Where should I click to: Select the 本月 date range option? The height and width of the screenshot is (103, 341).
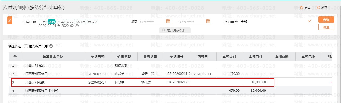point(52,22)
